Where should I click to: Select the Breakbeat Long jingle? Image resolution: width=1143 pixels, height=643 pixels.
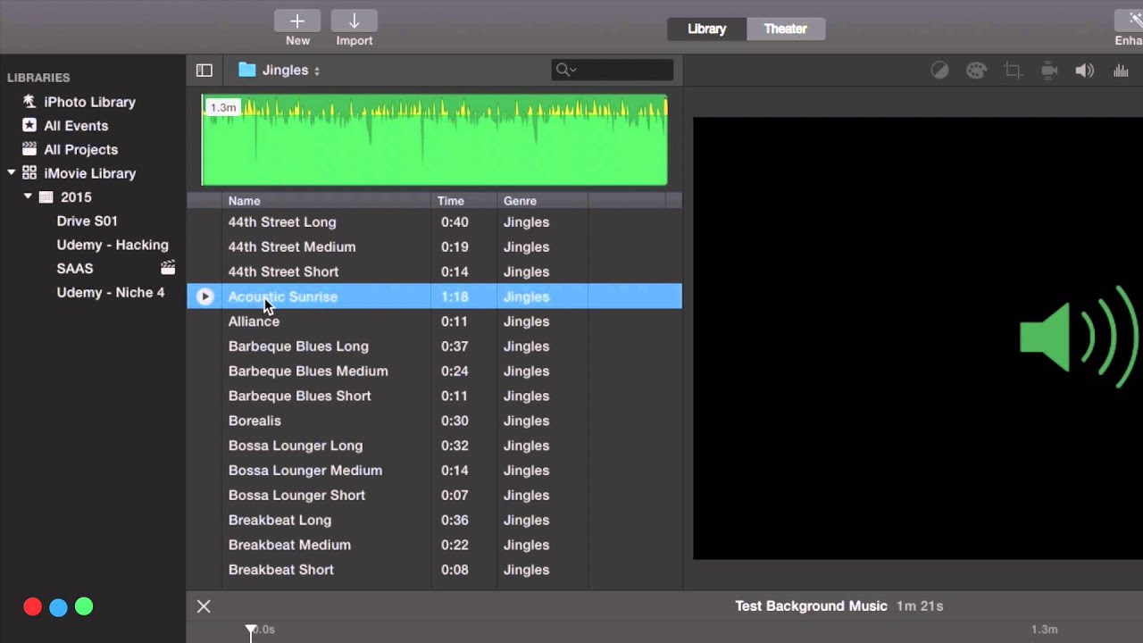434,520
